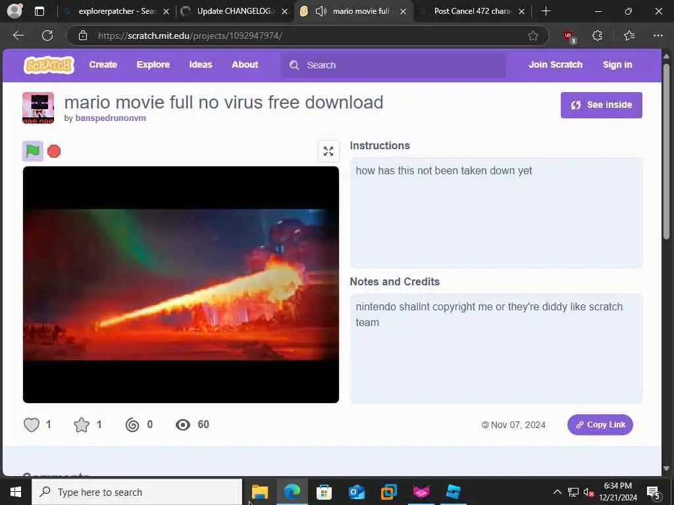Click the Notes and Credits text about nintendo
Image resolution: width=674 pixels, height=505 pixels.
coord(489,314)
